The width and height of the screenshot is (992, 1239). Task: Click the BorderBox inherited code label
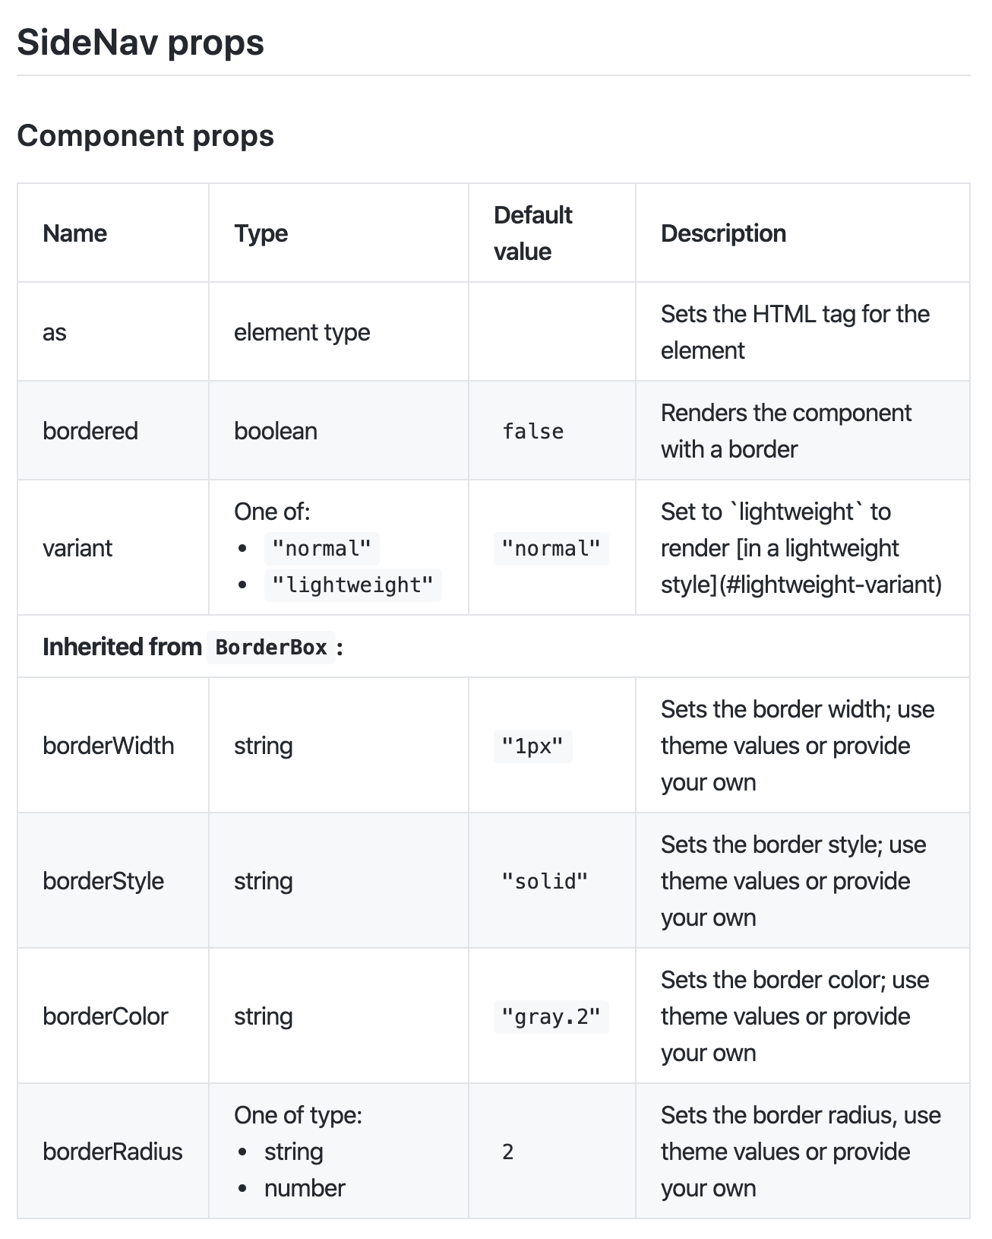click(x=271, y=648)
